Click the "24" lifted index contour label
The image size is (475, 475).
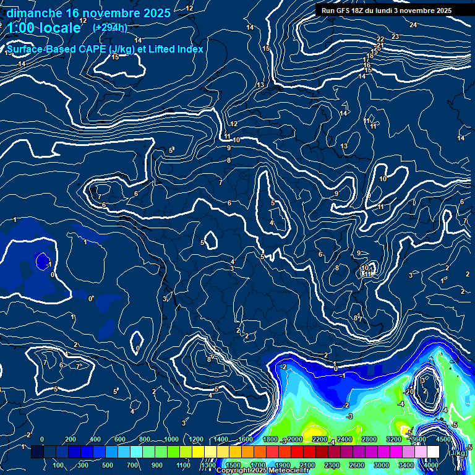[x=413, y=25]
